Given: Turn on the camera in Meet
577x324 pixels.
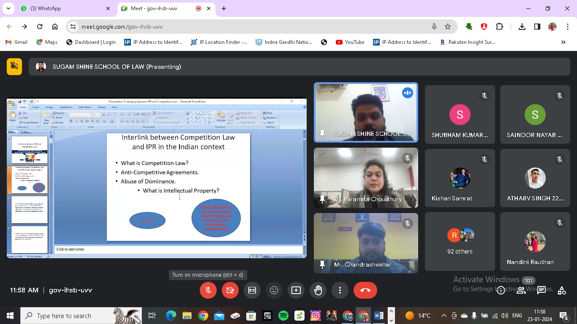Looking at the screenshot, I should point(230,290).
